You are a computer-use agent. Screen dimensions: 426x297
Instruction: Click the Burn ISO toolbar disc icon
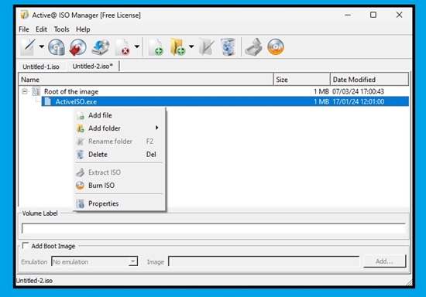[276, 47]
